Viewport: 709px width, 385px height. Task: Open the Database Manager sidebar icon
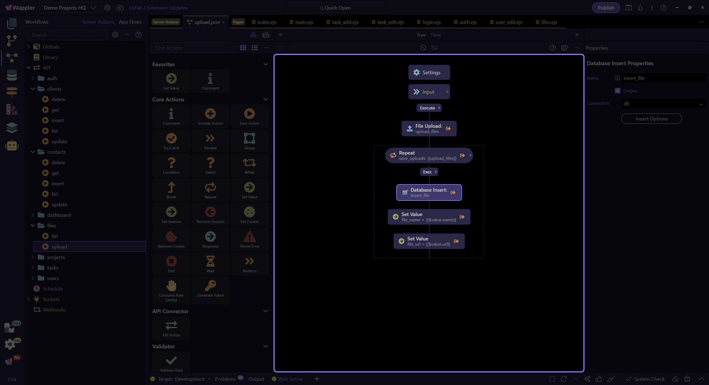[12, 75]
